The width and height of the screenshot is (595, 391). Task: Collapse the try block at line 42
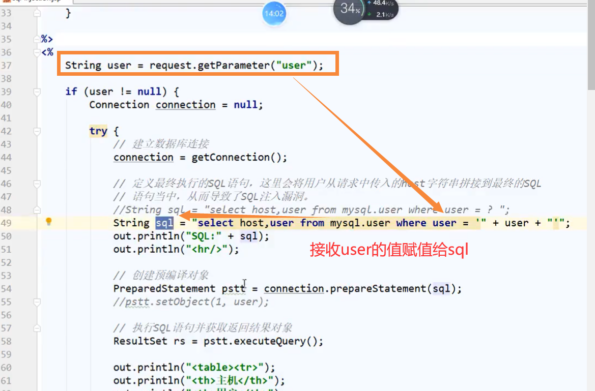point(37,131)
